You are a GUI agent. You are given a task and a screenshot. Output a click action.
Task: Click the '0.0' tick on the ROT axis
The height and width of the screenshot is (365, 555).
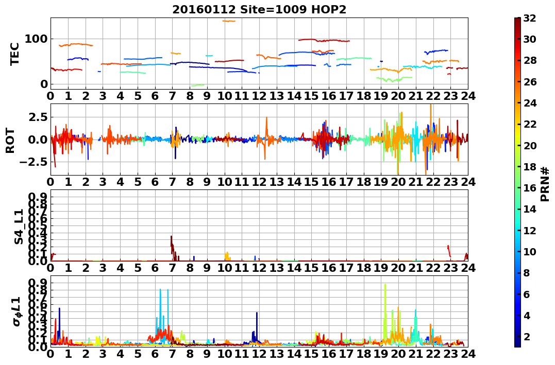[38, 140]
